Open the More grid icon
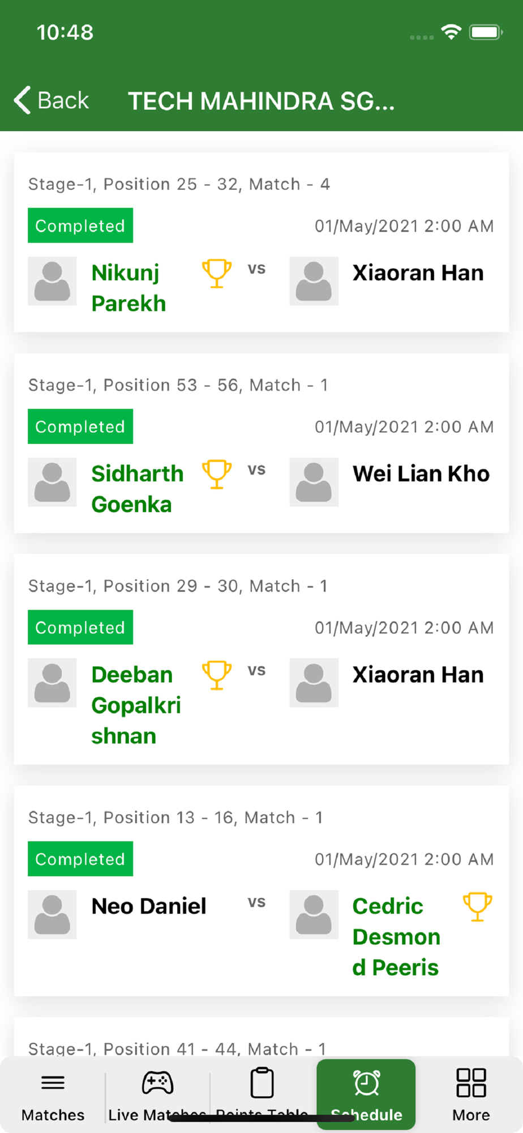This screenshot has width=523, height=1133. pos(471,1083)
